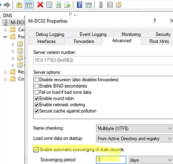Switch to the Forwarders tab
This screenshot has height=164, width=173.
84,41
